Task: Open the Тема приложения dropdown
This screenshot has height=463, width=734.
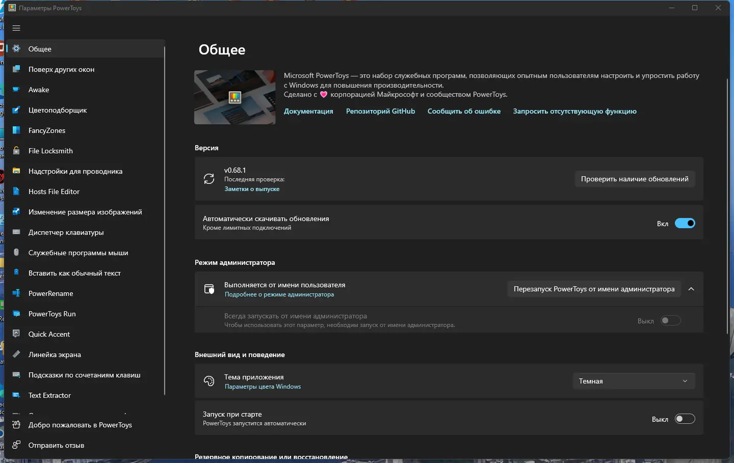Action: (x=633, y=381)
